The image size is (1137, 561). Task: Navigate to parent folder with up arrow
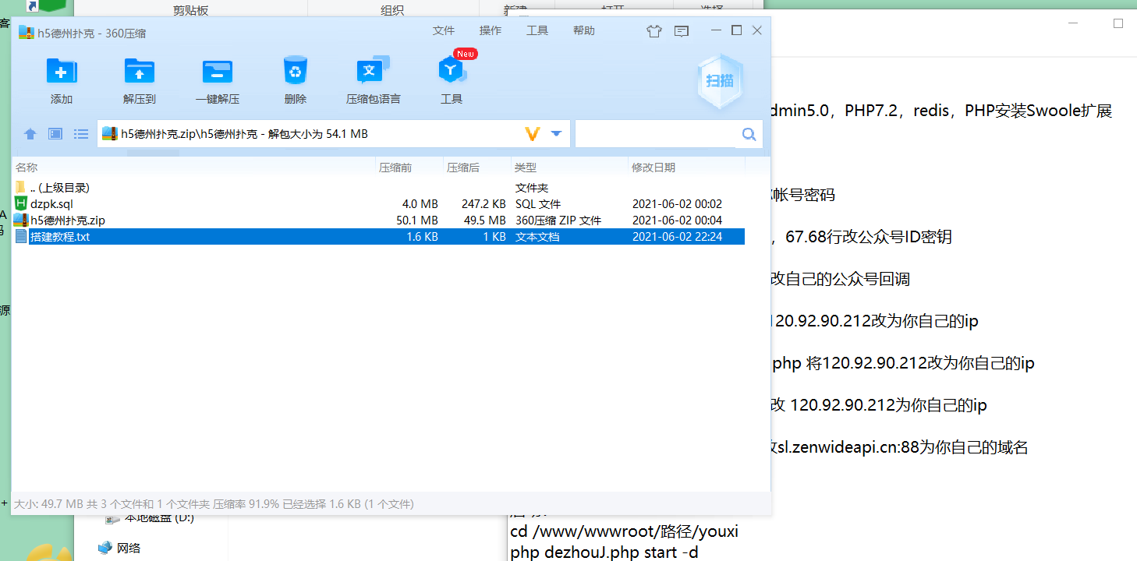click(x=29, y=133)
